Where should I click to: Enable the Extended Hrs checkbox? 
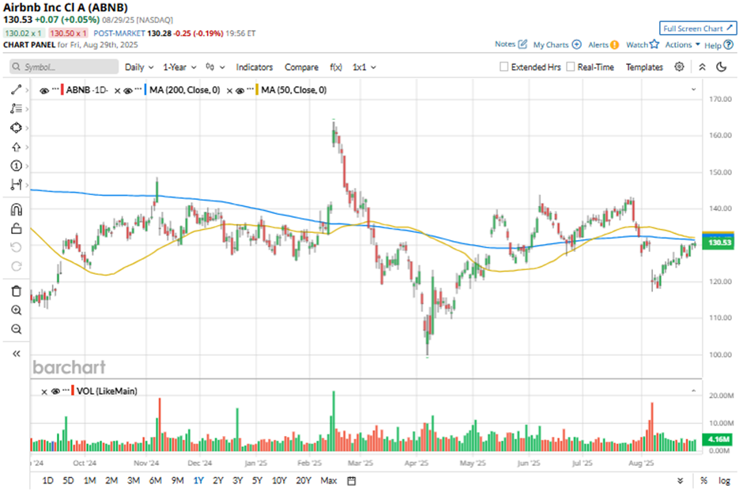(x=504, y=66)
